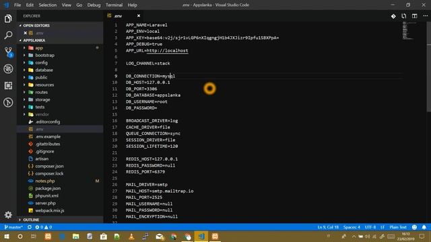431x242 pixels.
Task: Open the Source Control view
Action: [x=8, y=52]
